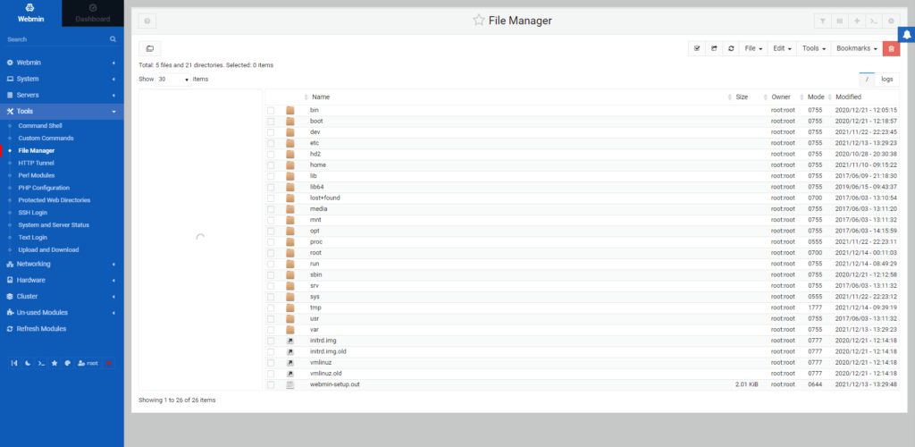Click the columns icon in the header
The height and width of the screenshot is (447, 915).
click(x=839, y=21)
